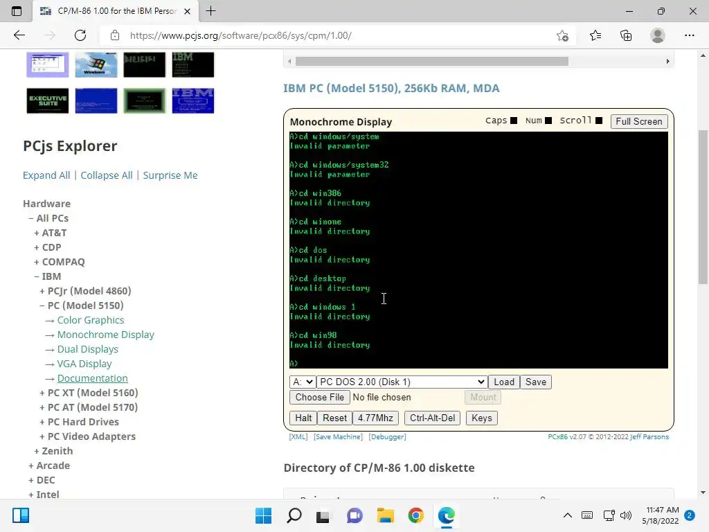This screenshot has height=532, width=709.
Task: Open a new tab with plus icon
Action: (210, 11)
